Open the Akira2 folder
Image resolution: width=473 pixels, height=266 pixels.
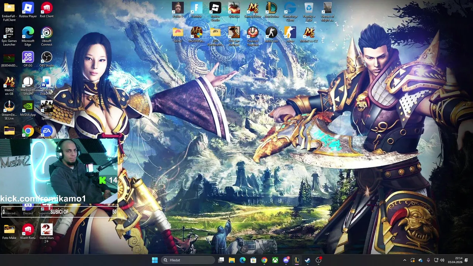[178, 35]
